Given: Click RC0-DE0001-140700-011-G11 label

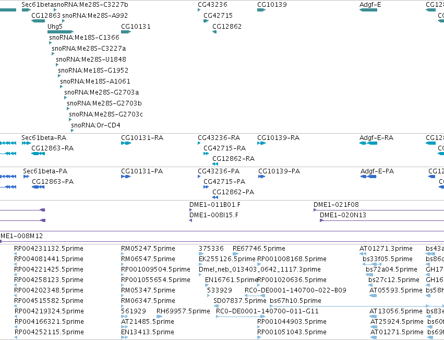Looking at the screenshot, I should [x=267, y=311].
